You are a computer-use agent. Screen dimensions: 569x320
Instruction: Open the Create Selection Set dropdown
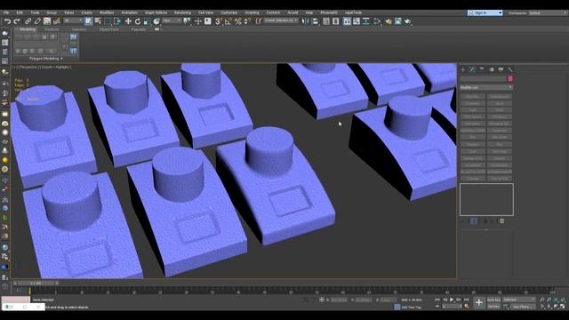point(281,20)
